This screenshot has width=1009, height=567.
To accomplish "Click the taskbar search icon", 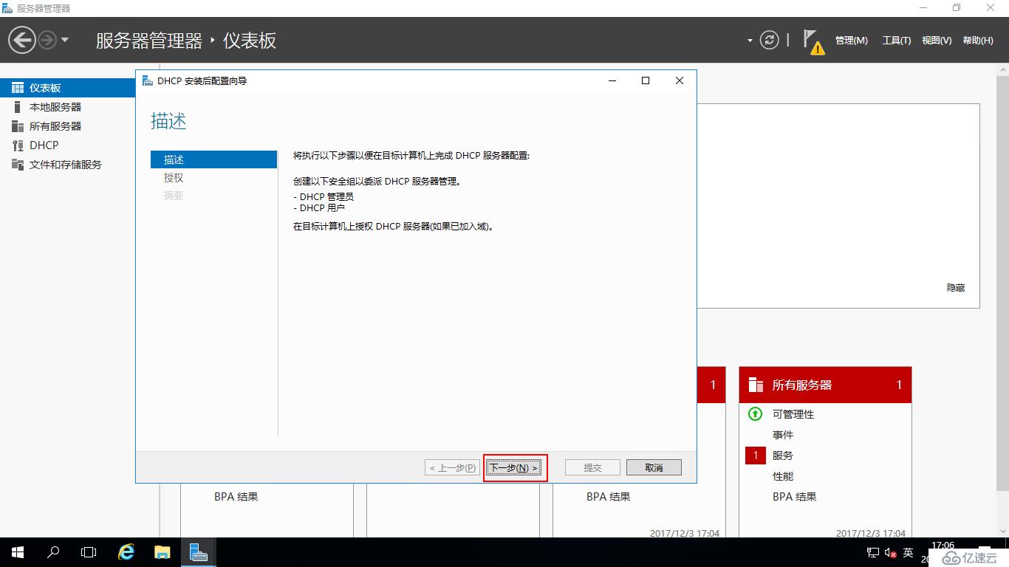I will [53, 552].
